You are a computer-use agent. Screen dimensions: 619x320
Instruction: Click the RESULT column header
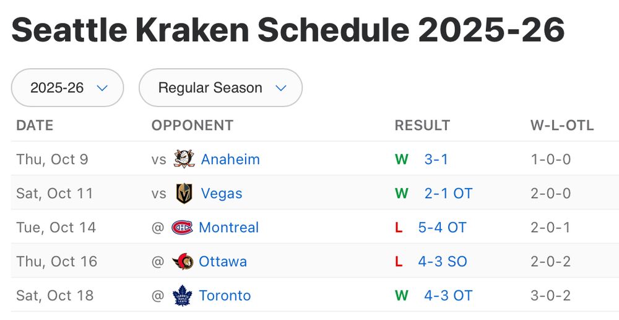click(422, 125)
